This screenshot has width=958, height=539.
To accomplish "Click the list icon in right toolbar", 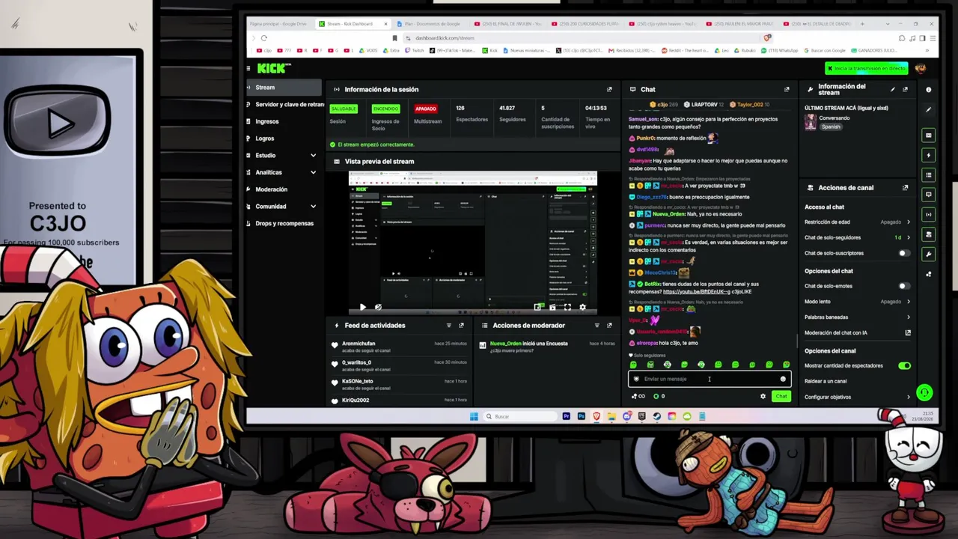I will (x=929, y=175).
